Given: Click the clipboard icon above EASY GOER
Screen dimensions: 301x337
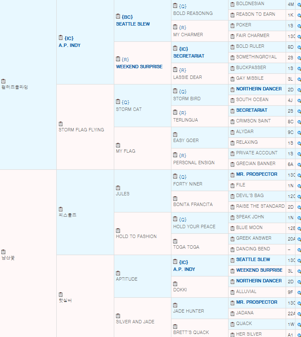Looking at the screenshot, I should pyautogui.click(x=175, y=134).
